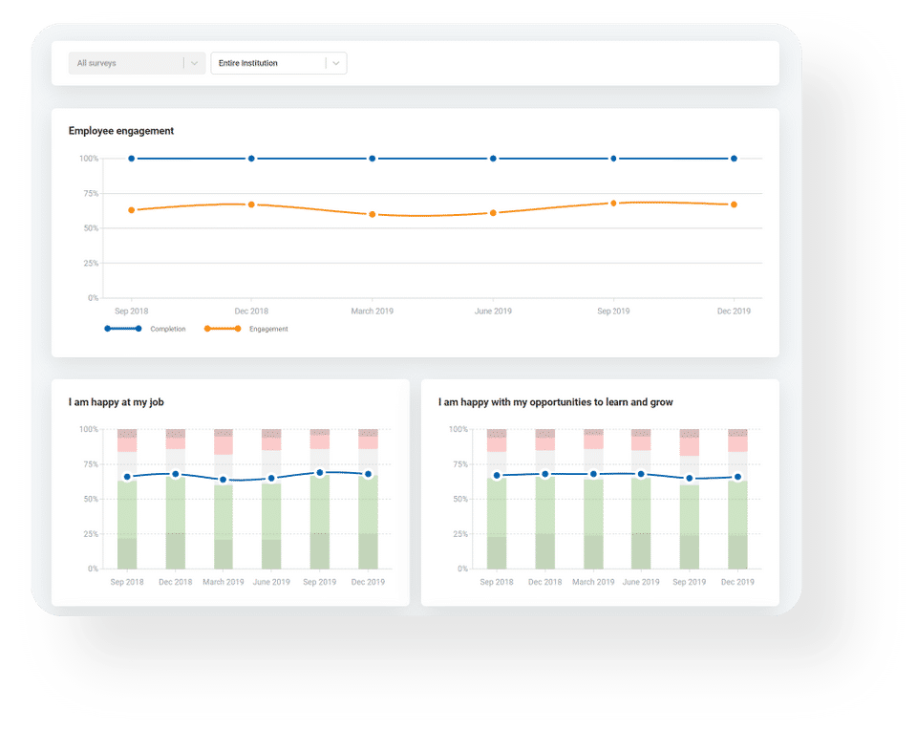Click Sep 2019 bar in happy at my job chart
The height and width of the screenshot is (730, 917).
click(x=320, y=499)
